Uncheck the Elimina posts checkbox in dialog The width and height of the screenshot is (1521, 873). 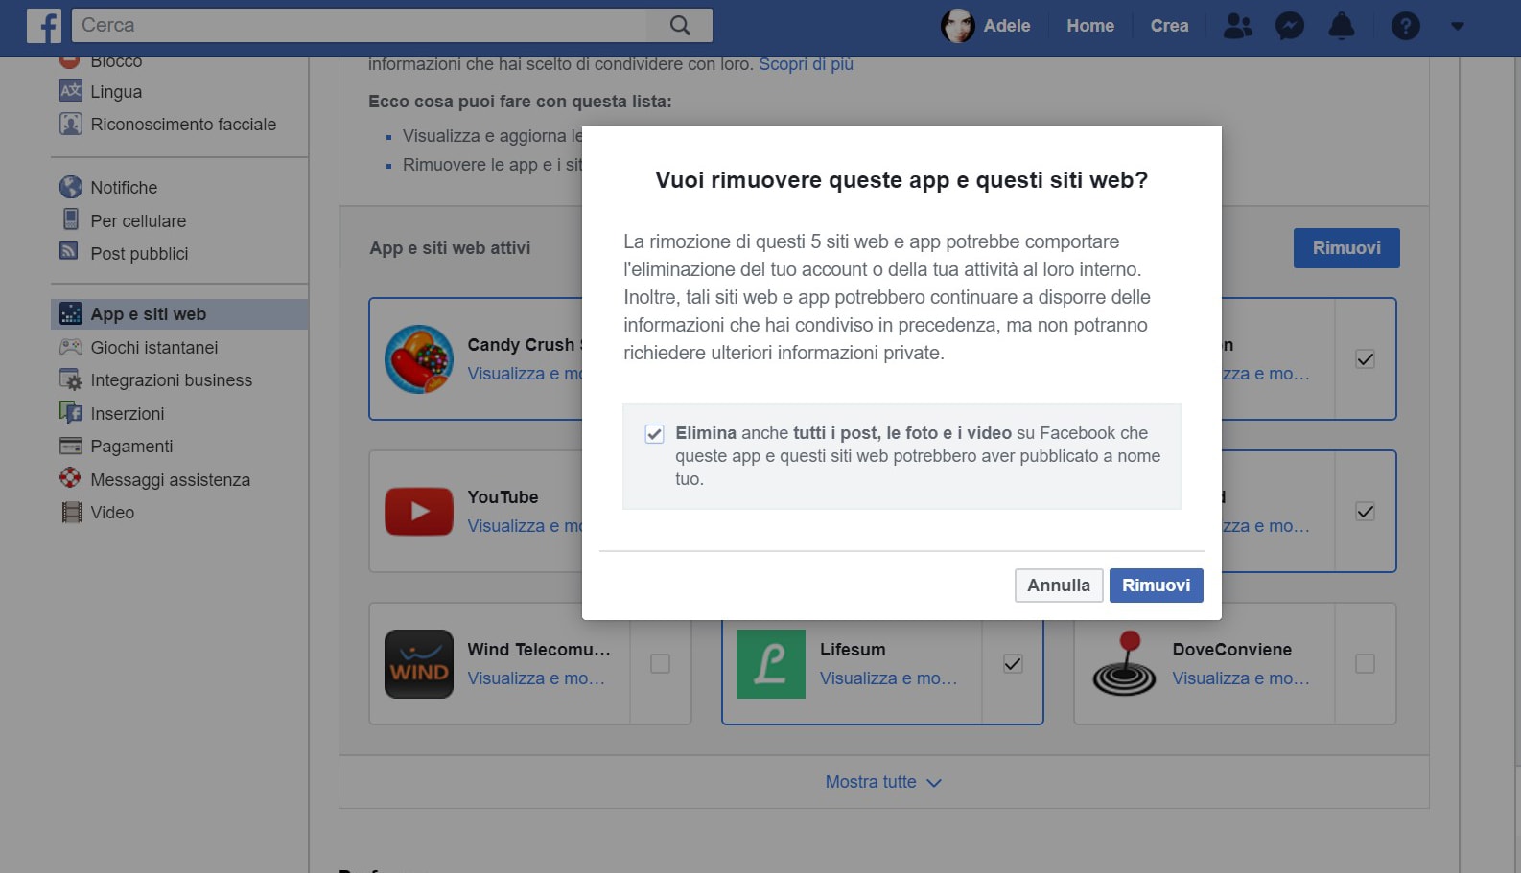pos(654,434)
